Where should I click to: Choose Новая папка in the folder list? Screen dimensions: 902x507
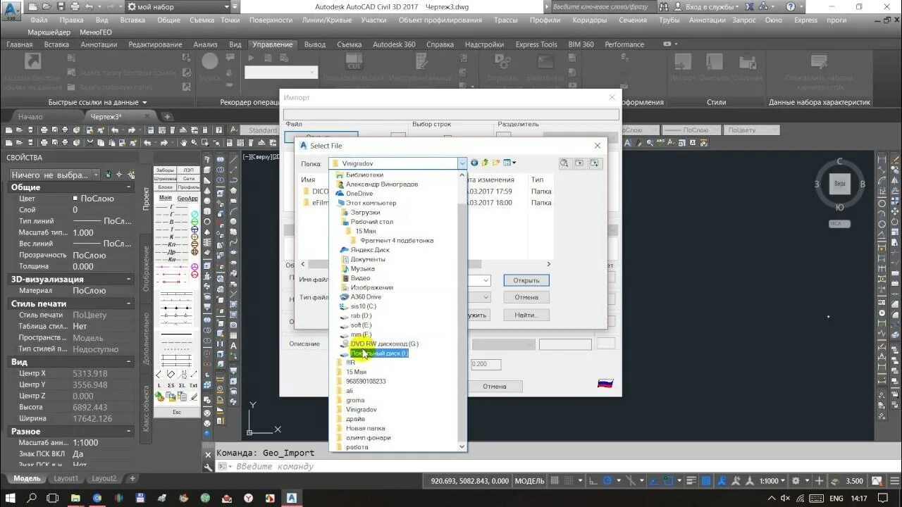365,428
